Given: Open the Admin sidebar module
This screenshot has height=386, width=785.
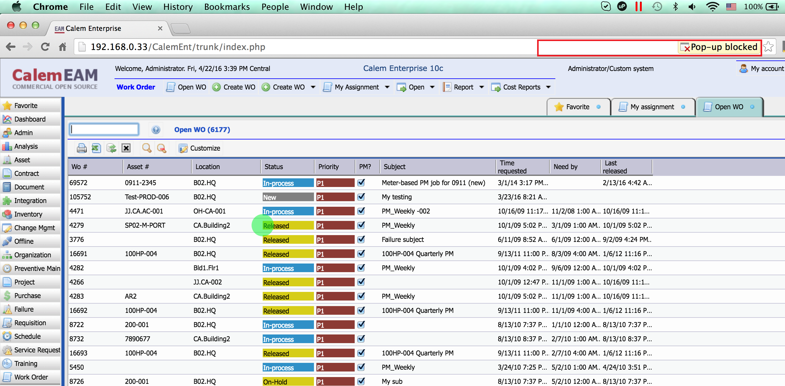Looking at the screenshot, I should click(31, 133).
